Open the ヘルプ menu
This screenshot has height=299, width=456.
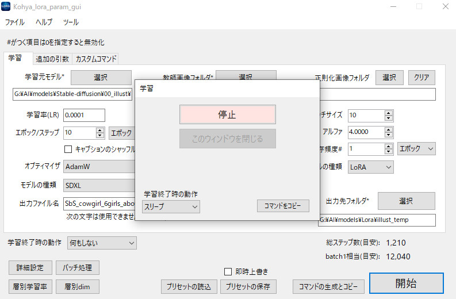pos(44,22)
